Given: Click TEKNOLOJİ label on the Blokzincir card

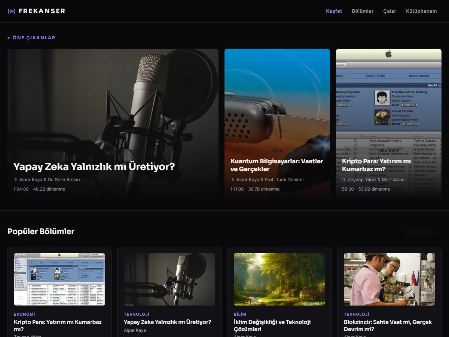Looking at the screenshot, I should click(357, 314).
